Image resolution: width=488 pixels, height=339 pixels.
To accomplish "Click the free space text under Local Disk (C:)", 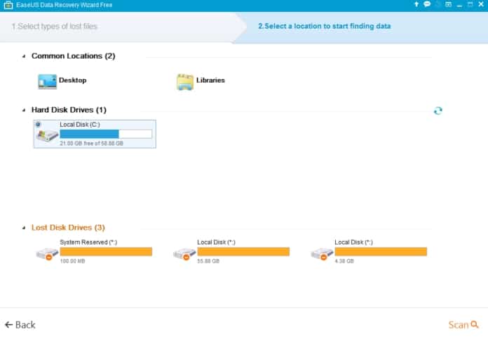I will [x=91, y=144].
